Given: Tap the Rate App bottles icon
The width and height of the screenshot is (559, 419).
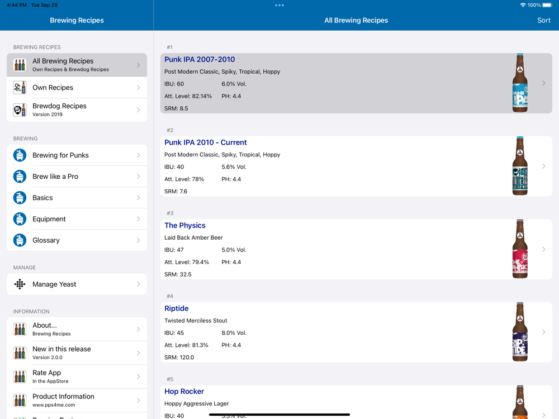Looking at the screenshot, I should pos(20,377).
